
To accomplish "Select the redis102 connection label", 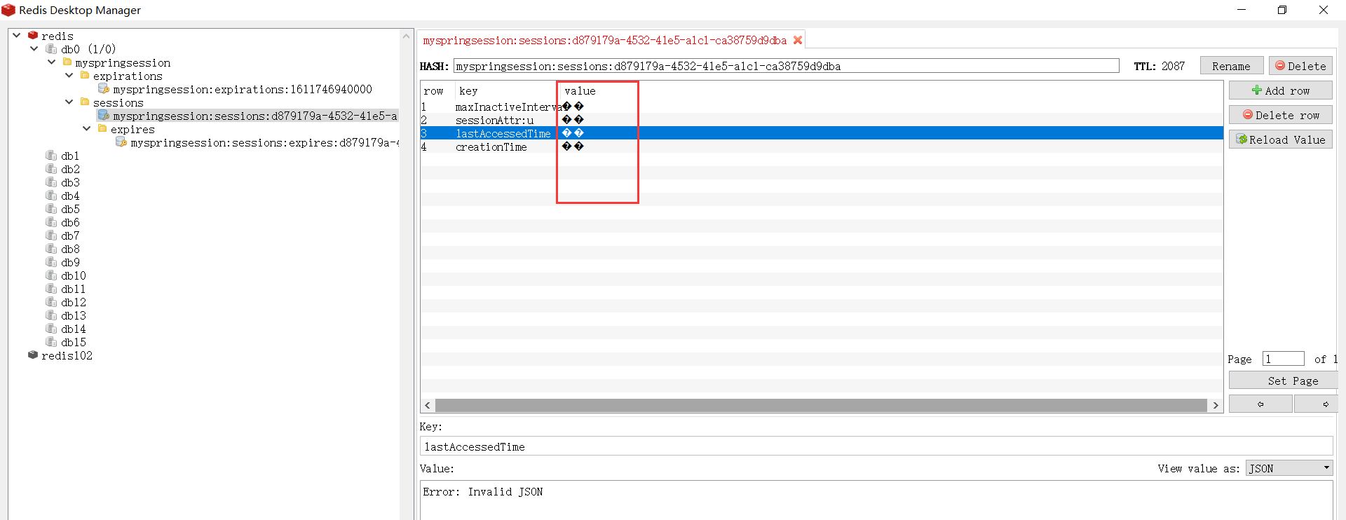I will click(x=67, y=355).
